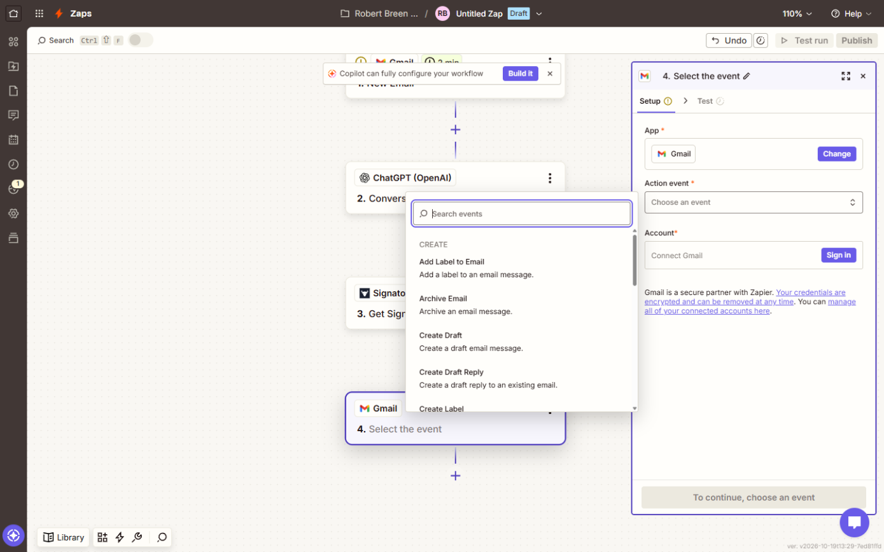Switch to the Setup tab
884x552 pixels.
pos(656,101)
